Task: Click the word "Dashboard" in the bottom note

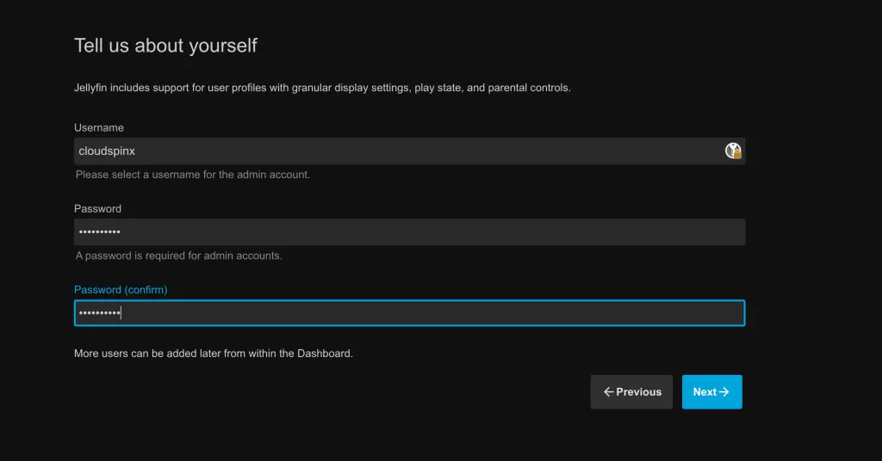Action: point(324,353)
